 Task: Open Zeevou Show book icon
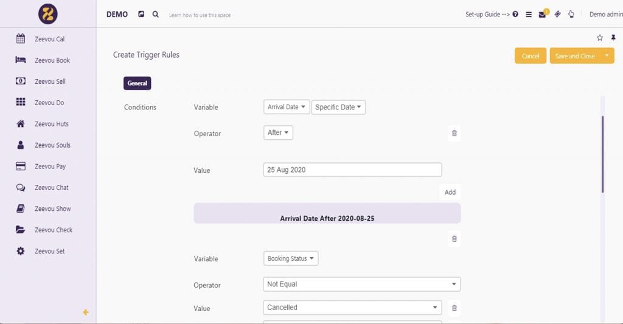tap(21, 209)
